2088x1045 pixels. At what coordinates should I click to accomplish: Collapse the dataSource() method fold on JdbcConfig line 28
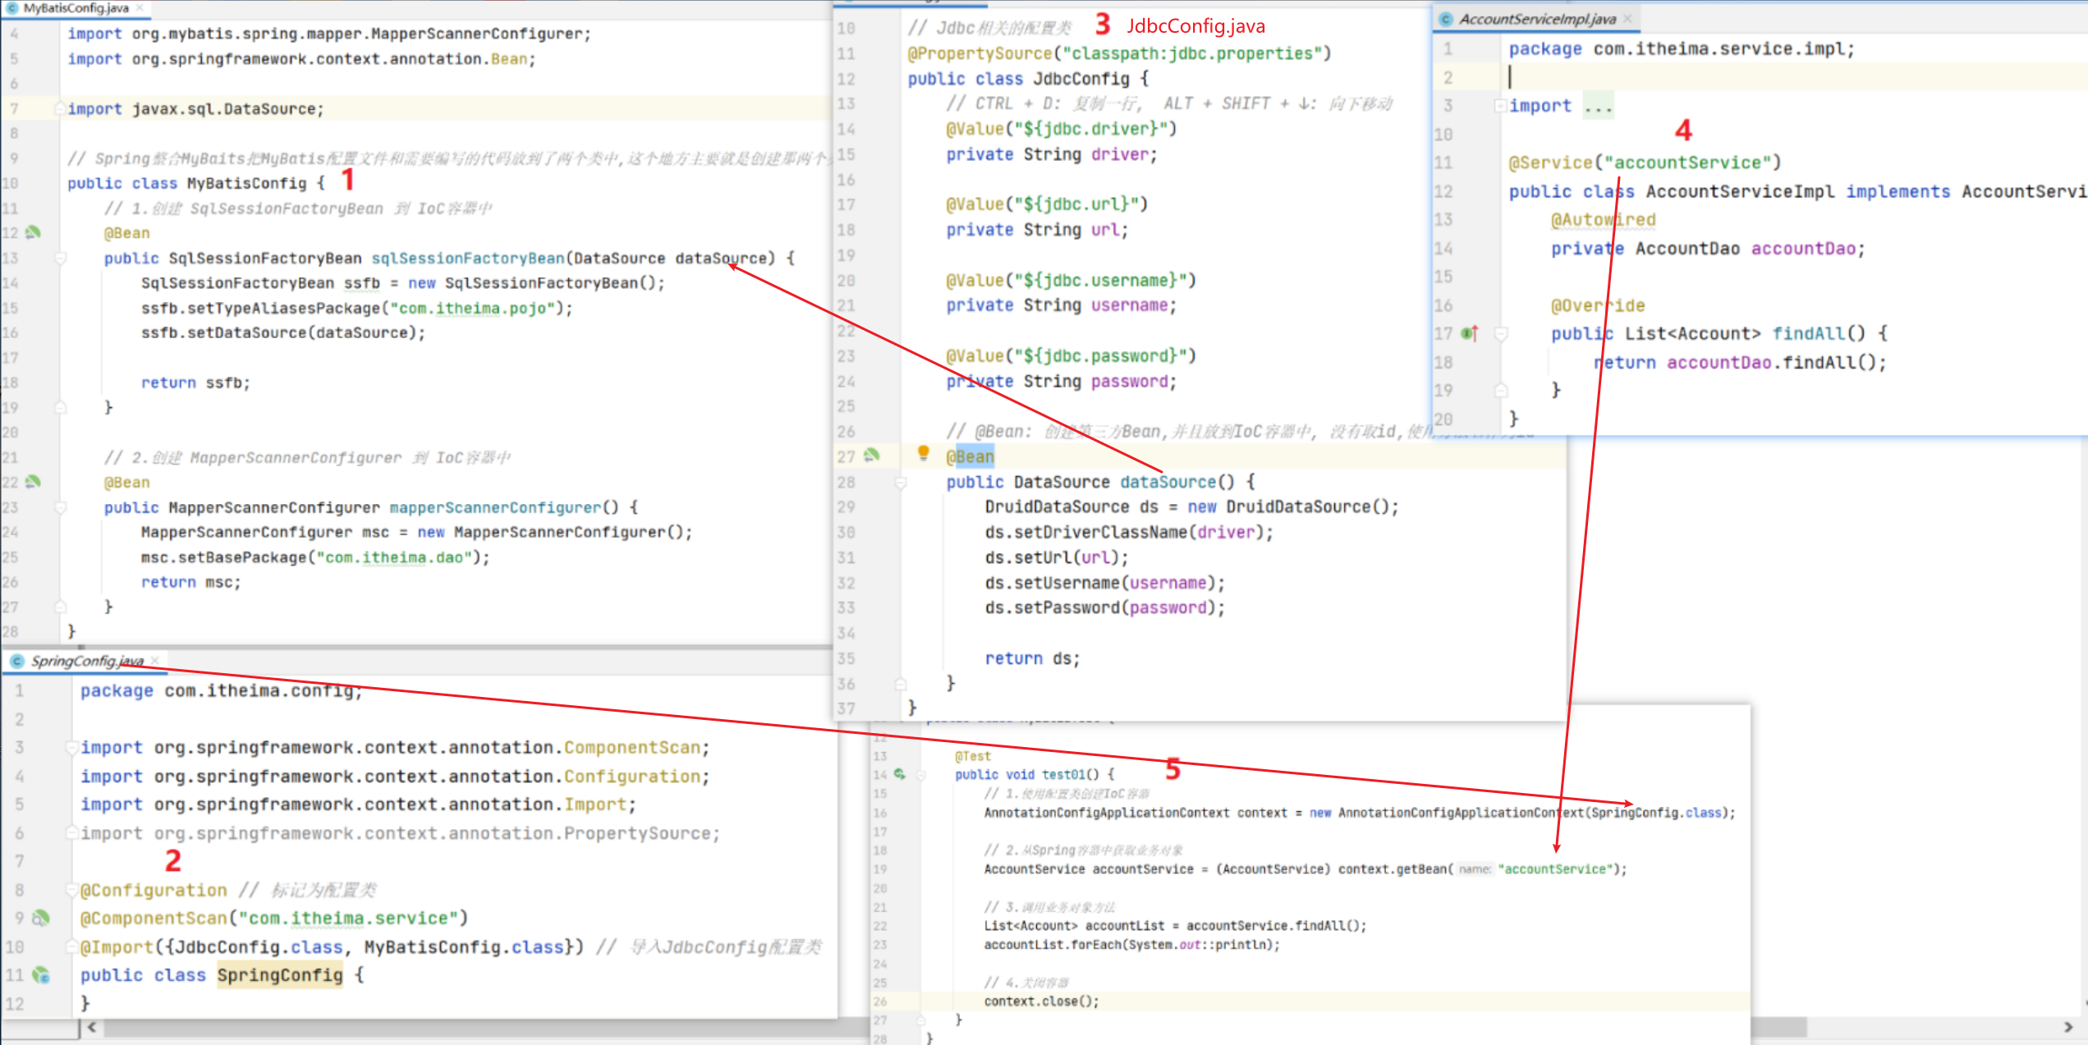point(901,483)
